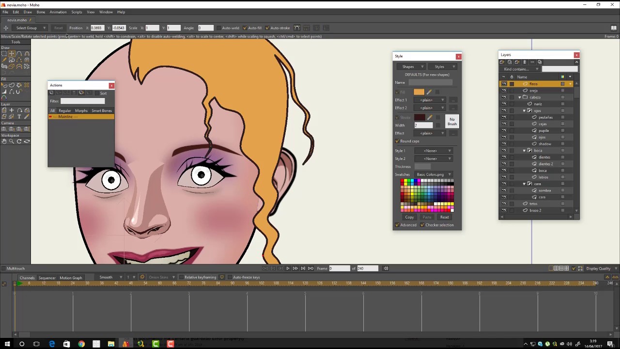Select the Eyedropper tool in Layer section
This screenshot has height=349, width=620.
coord(27,116)
